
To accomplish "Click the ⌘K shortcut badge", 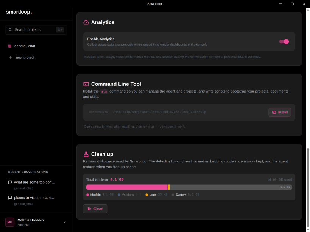I will click(60, 30).
